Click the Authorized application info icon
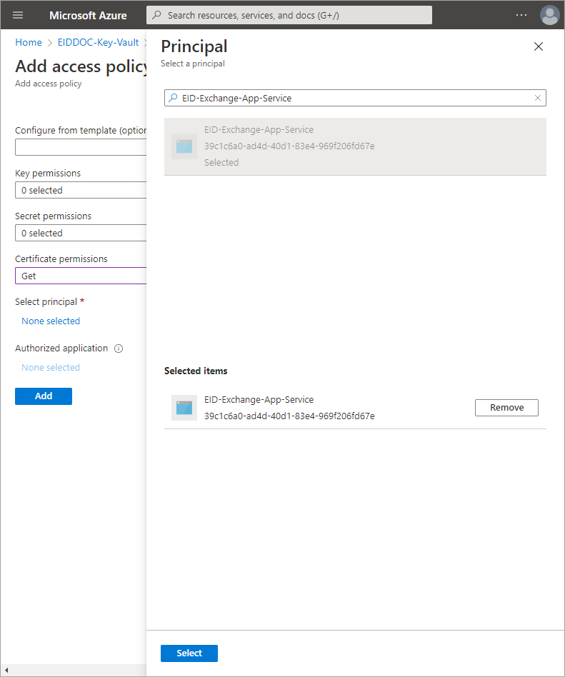 pos(119,348)
